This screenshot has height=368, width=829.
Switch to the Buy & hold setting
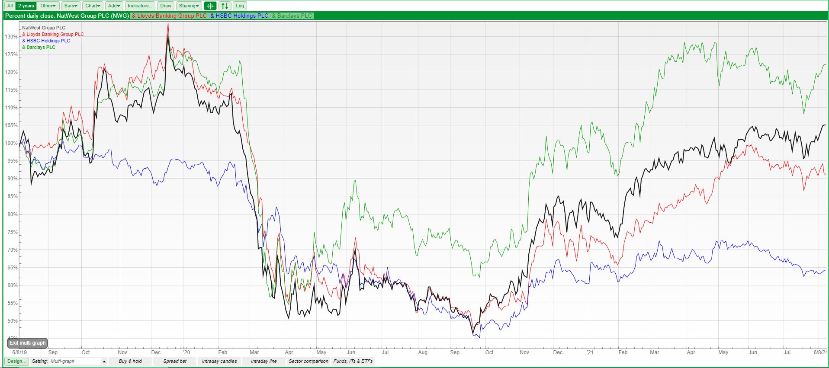[130, 361]
